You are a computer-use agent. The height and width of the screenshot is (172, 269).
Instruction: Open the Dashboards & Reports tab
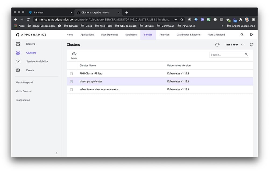[188, 35]
